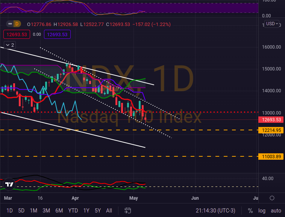Viewport: 285px width, 217px height.
Task: Click the high value H12926.58
Action: coord(66,24)
